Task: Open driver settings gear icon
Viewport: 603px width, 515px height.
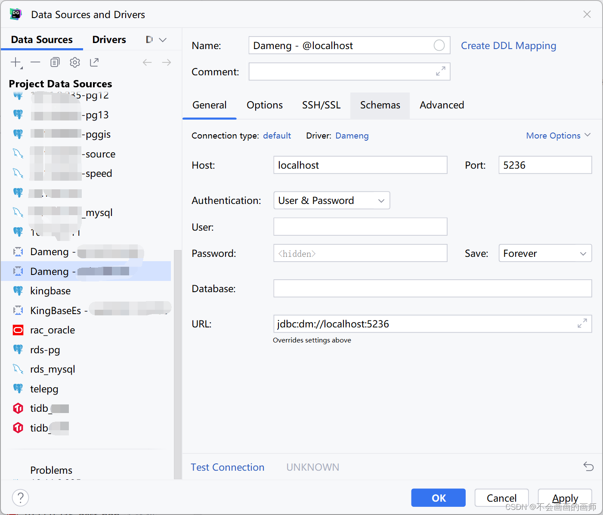Action: (x=75, y=62)
